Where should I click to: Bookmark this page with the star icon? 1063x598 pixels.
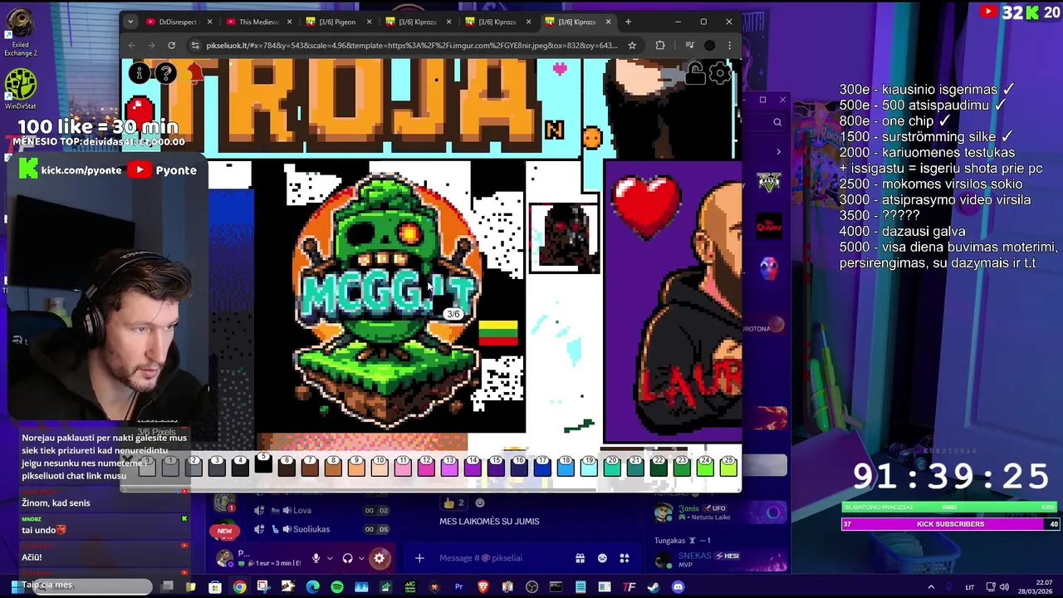coord(632,46)
